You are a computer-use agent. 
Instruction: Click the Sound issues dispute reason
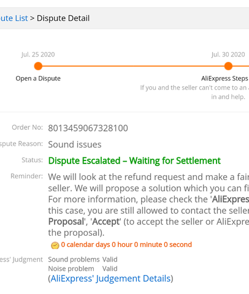75,145
